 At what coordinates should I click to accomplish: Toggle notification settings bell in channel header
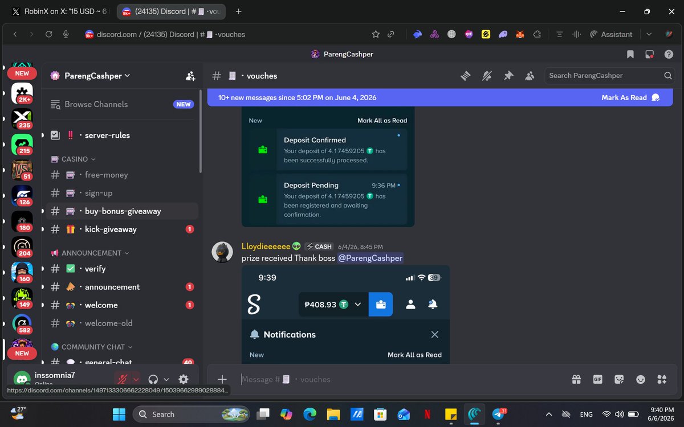pos(487,76)
